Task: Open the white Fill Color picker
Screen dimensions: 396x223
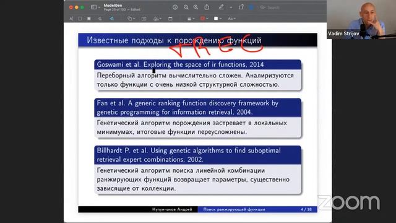Action: click(x=217, y=19)
